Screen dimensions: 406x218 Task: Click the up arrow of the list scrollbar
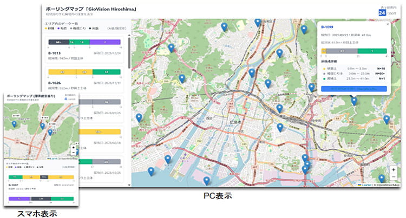click(129, 35)
